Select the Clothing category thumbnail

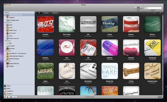click(110, 24)
